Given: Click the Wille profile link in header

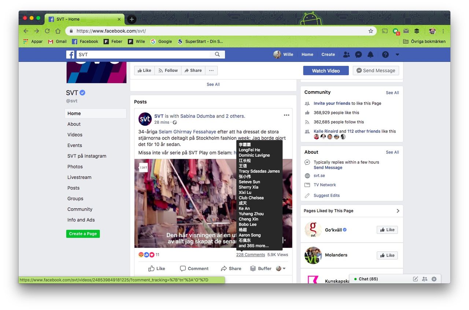Looking at the screenshot, I should click(283, 55).
